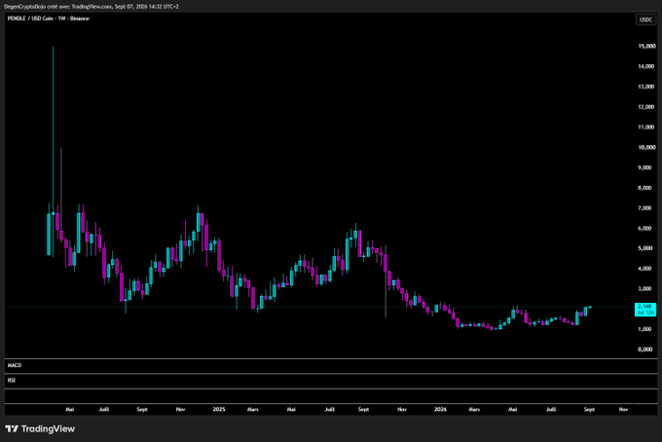The height and width of the screenshot is (442, 662).
Task: Click the header text DegenCryptoDojo créé avec TradingView.com
Action: [57, 7]
